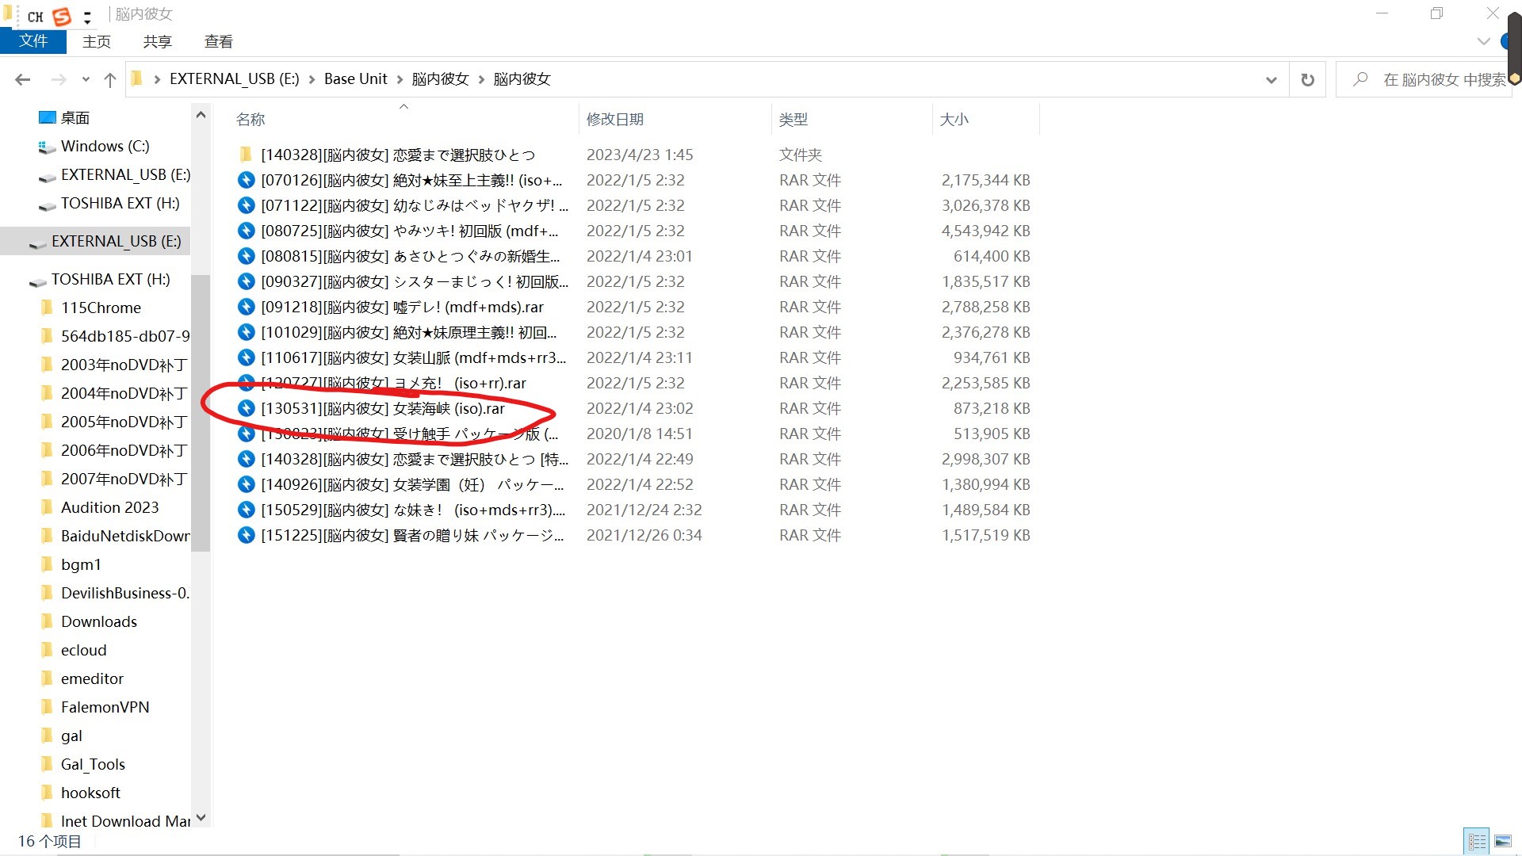The height and width of the screenshot is (856, 1522).
Task: Select Windows (C:) drive icon
Action: coord(47,147)
